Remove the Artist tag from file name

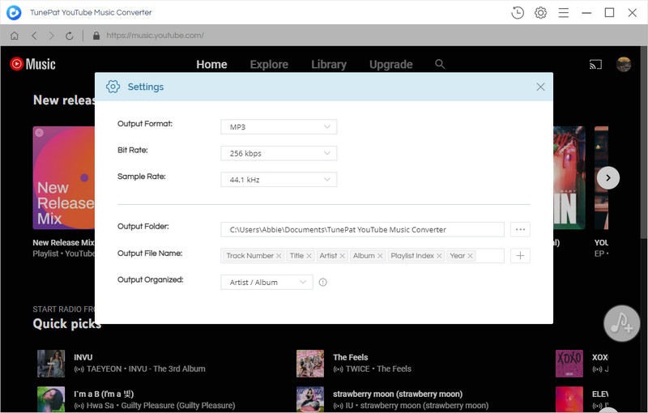(342, 256)
